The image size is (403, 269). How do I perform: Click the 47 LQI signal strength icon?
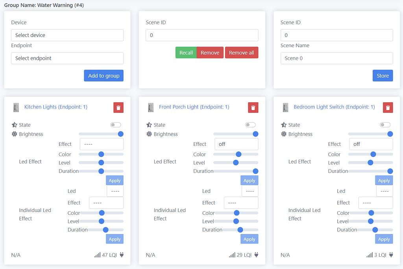point(97,255)
